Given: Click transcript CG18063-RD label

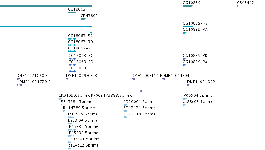Looking at the screenshot, I should click(80, 42).
